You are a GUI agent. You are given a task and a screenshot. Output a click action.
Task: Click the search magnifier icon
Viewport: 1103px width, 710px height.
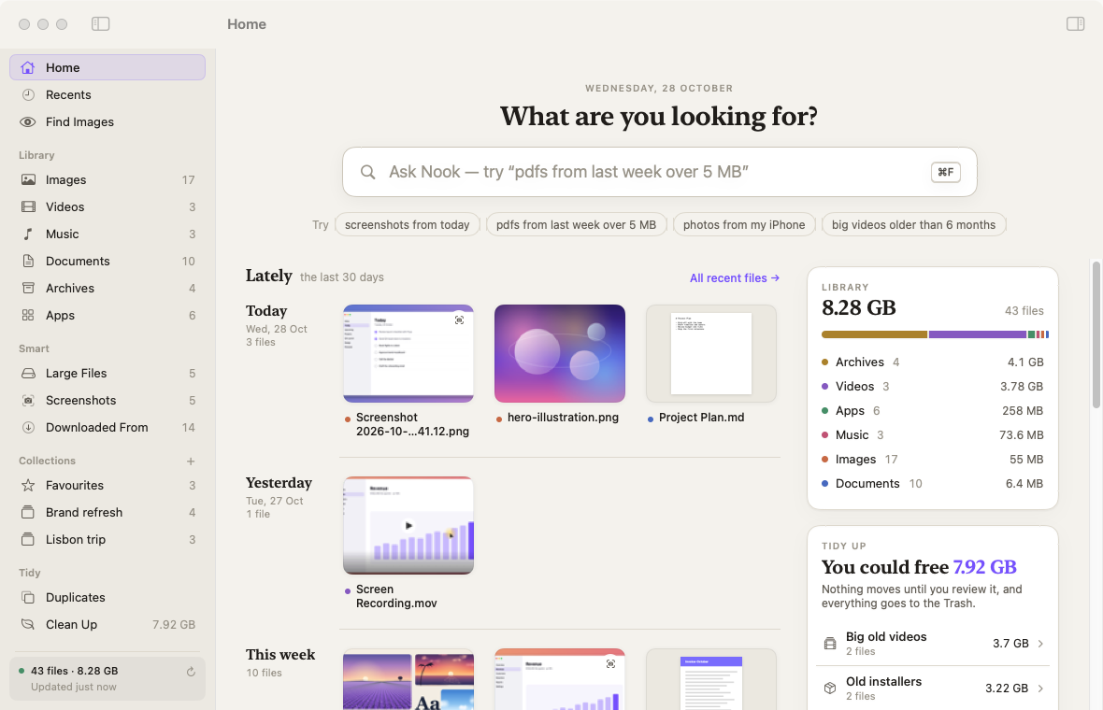point(368,172)
